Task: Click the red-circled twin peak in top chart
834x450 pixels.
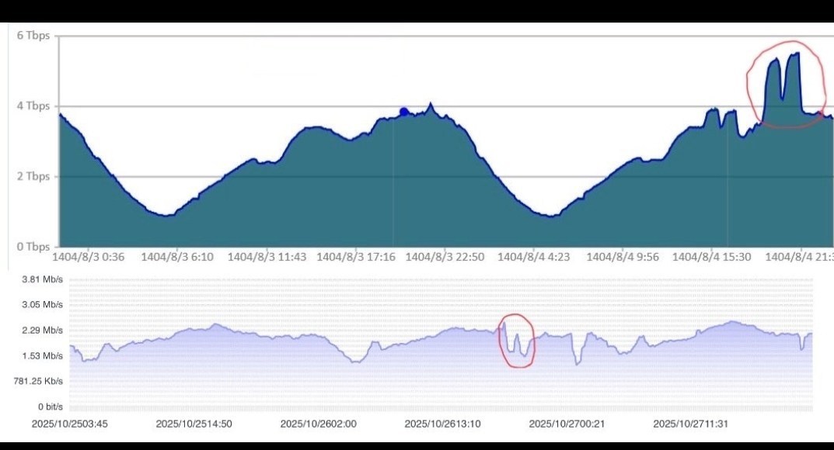Action: pos(785,84)
